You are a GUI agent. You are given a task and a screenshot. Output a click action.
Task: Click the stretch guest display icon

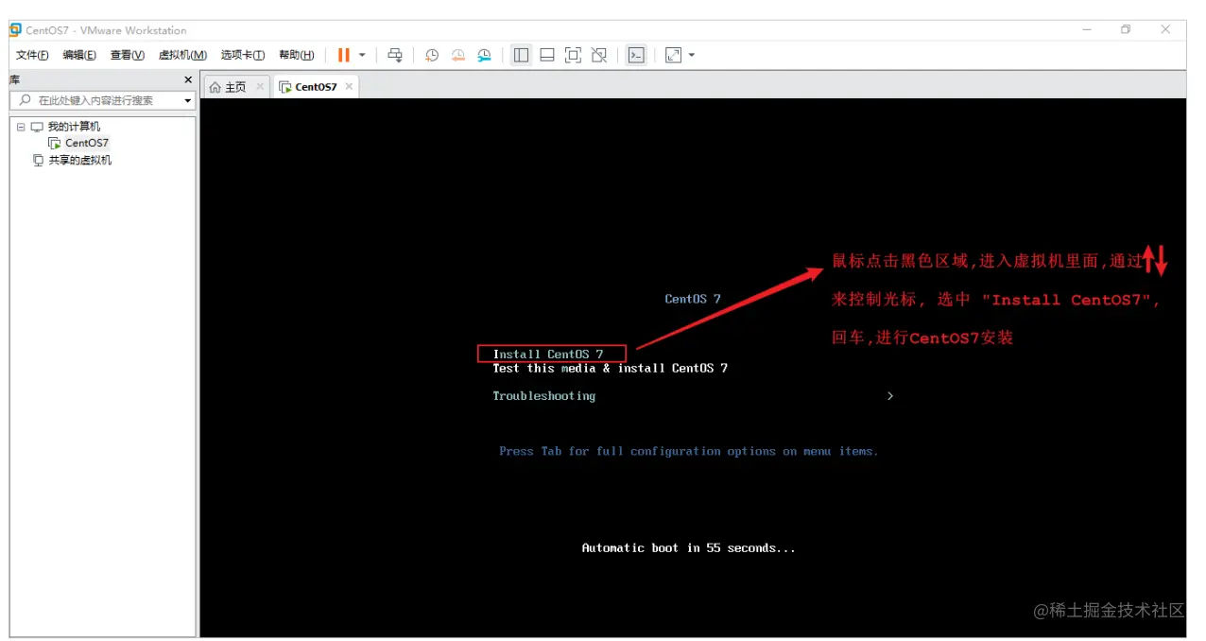click(673, 55)
